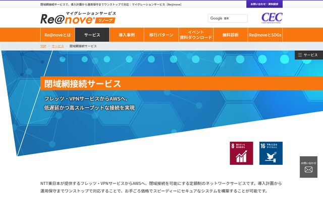Focus the Google search field

coord(228,18)
